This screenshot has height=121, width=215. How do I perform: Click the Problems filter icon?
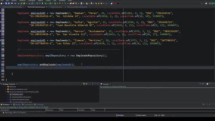click(x=204, y=105)
